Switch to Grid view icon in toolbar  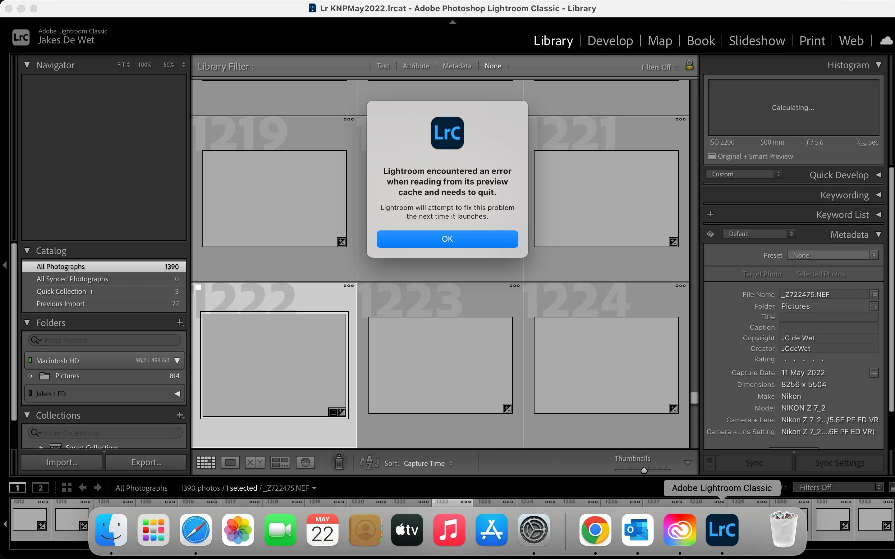click(x=206, y=462)
